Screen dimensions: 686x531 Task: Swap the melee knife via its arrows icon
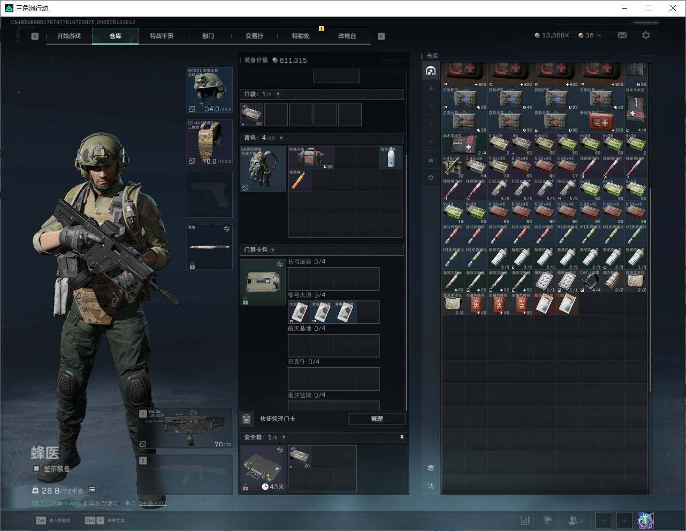[226, 229]
